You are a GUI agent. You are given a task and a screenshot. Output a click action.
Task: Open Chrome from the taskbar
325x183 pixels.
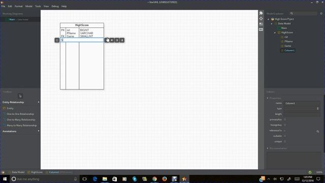pyautogui.click(x=154, y=179)
